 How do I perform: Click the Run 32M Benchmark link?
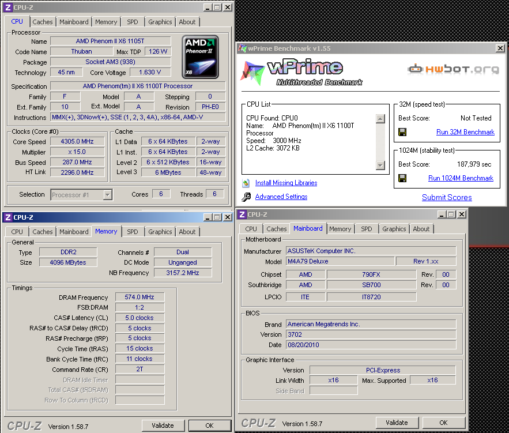point(466,132)
